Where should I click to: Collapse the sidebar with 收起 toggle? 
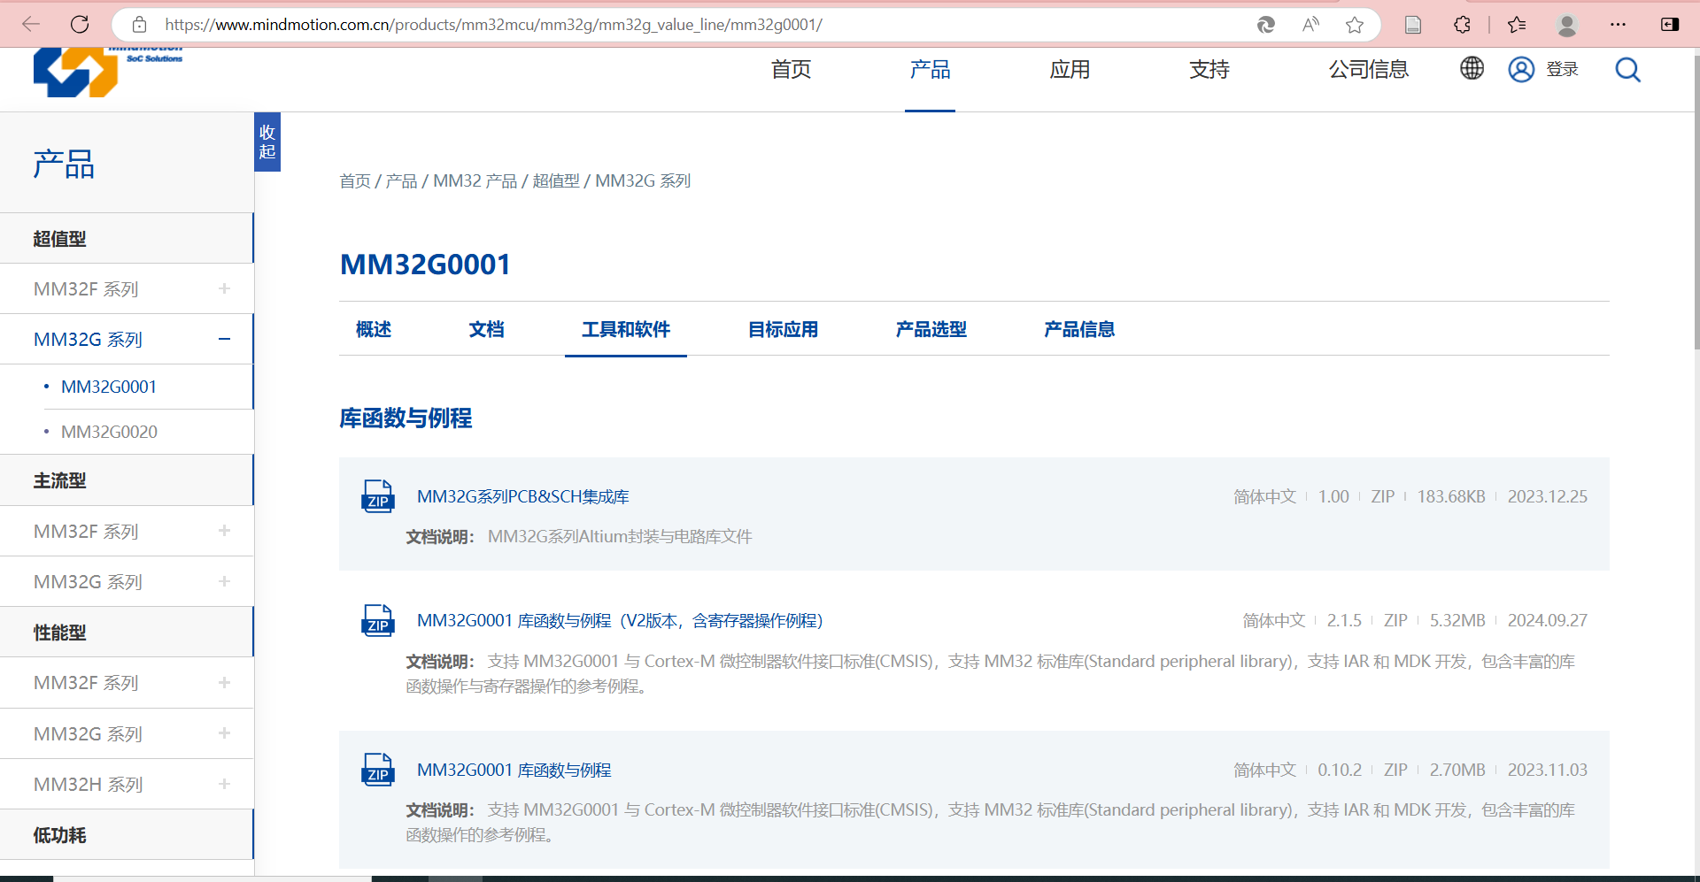[x=267, y=142]
